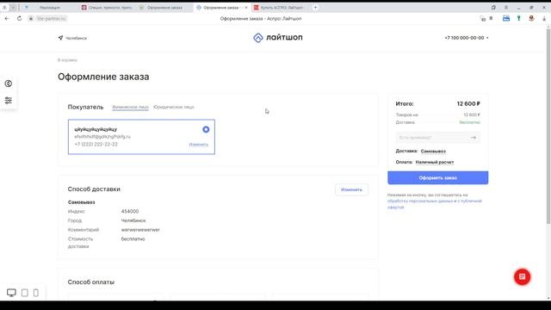Select the buyer profile radio button
551x310 pixels.
tap(206, 130)
